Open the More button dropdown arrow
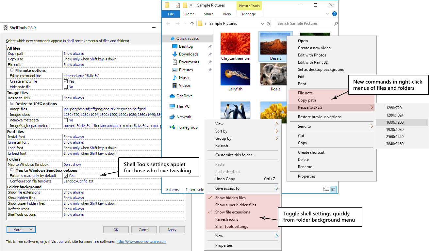The width and height of the screenshot is (429, 251). (x=30, y=229)
